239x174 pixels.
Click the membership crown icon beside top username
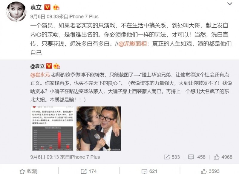coord(56,7)
